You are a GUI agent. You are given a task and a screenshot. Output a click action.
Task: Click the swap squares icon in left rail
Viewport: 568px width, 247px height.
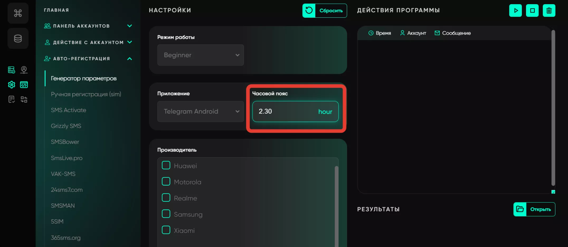point(24,99)
